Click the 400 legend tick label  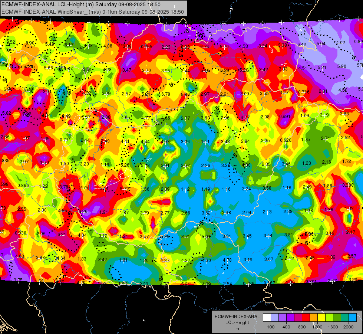pyautogui.click(x=286, y=327)
